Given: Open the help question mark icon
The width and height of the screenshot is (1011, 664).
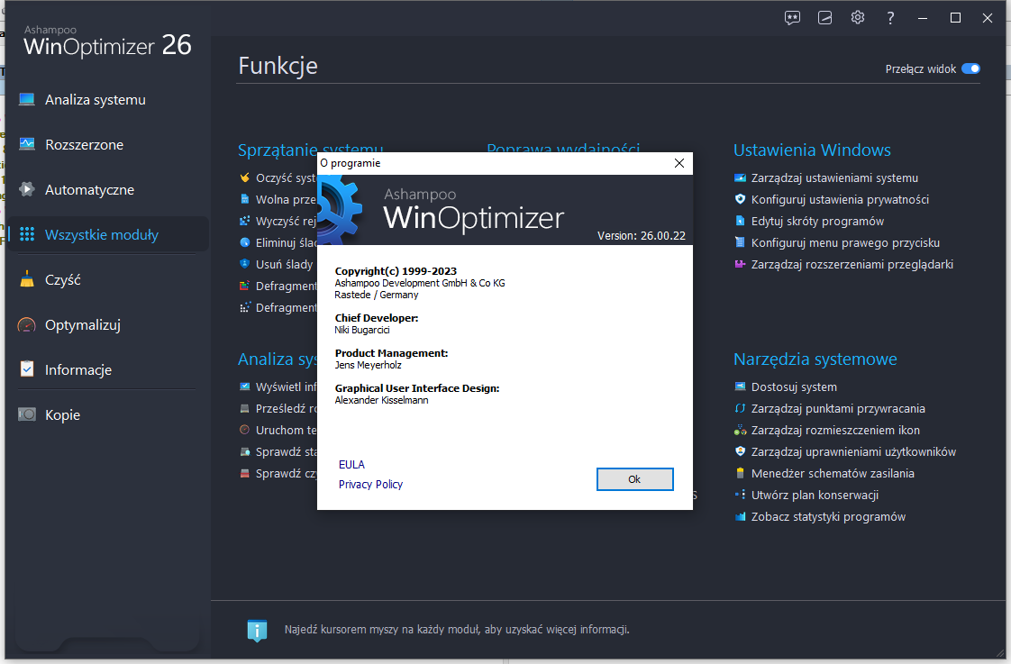Looking at the screenshot, I should tap(890, 18).
